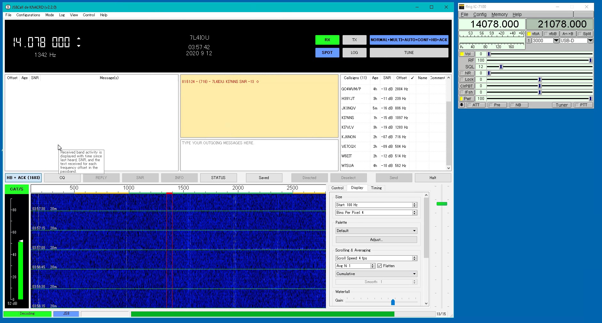The image size is (602, 323).
Task: Click the green CAT/S indicator button
Action: pyautogui.click(x=17, y=189)
